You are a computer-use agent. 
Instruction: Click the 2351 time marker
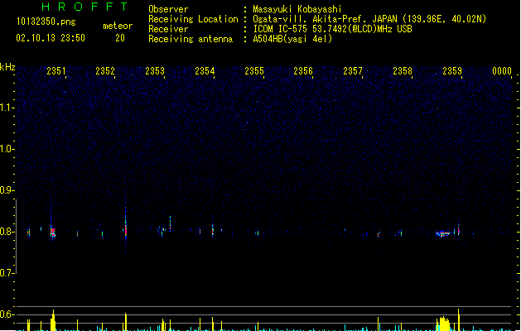56,71
